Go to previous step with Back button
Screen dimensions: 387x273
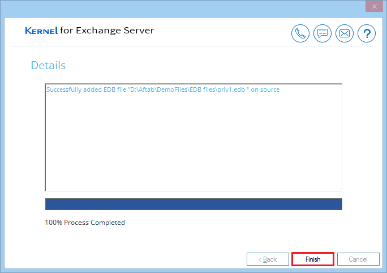tap(268, 259)
